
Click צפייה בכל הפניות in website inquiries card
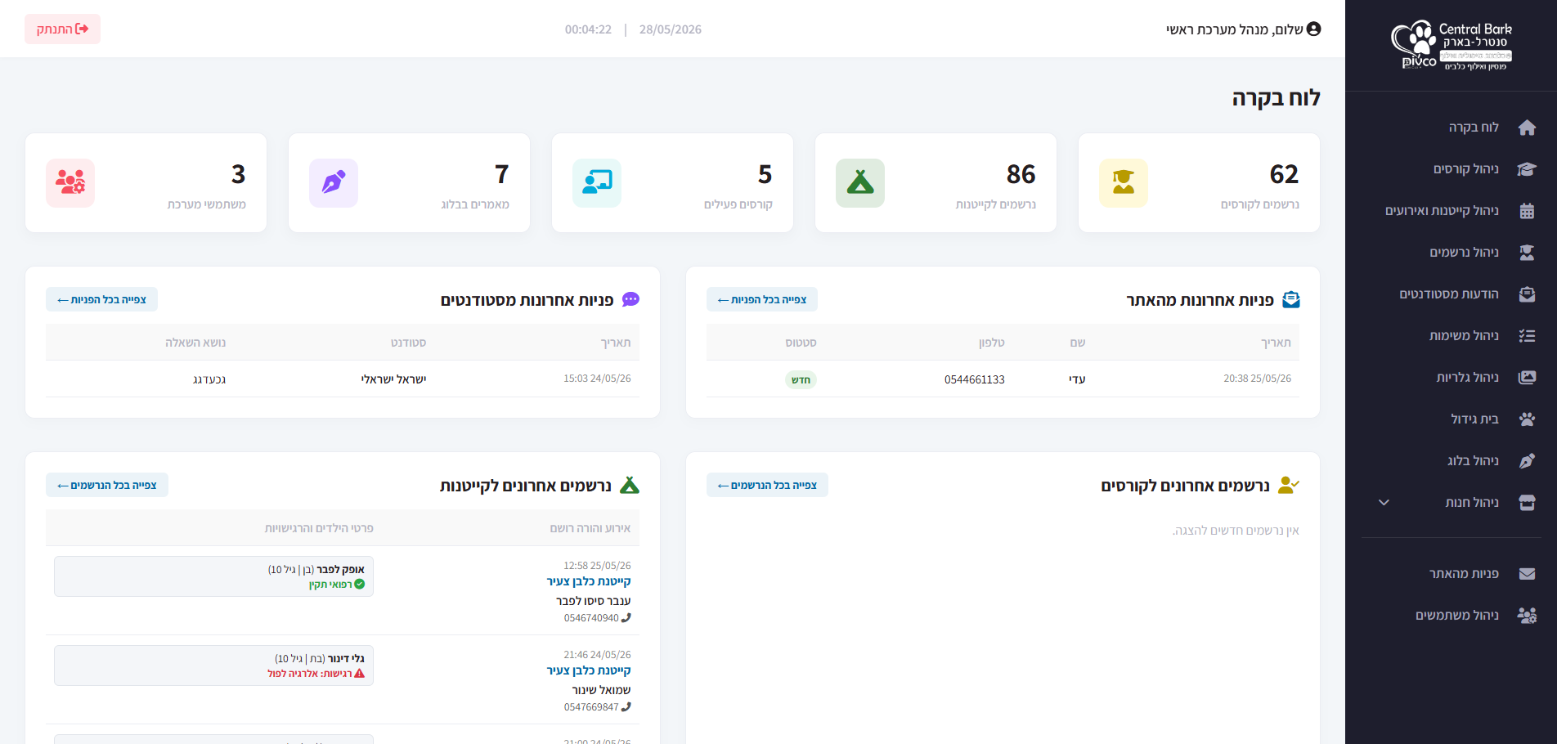(762, 300)
